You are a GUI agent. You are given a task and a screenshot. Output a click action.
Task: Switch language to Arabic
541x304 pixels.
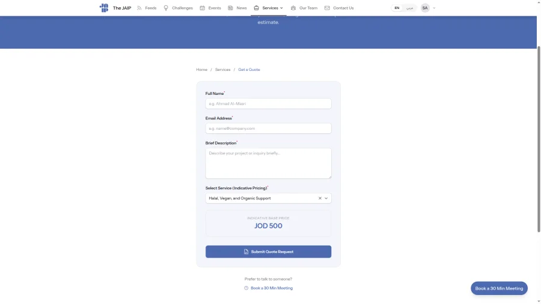tap(409, 8)
